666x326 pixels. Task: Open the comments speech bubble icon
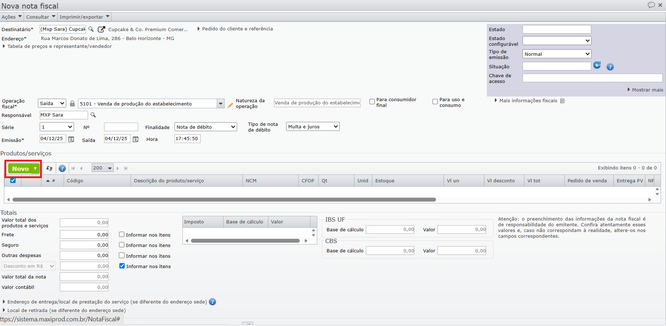tap(651, 5)
